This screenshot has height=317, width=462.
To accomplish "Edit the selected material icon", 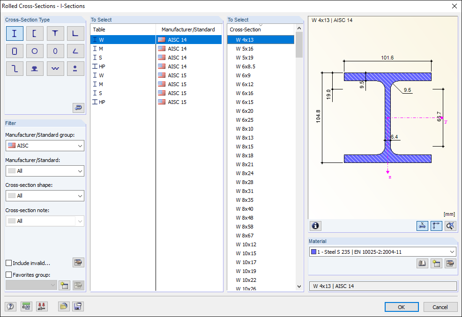I will (450, 263).
